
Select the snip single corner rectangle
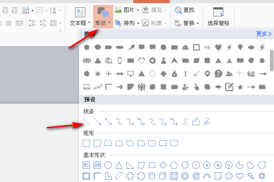pos(108,143)
